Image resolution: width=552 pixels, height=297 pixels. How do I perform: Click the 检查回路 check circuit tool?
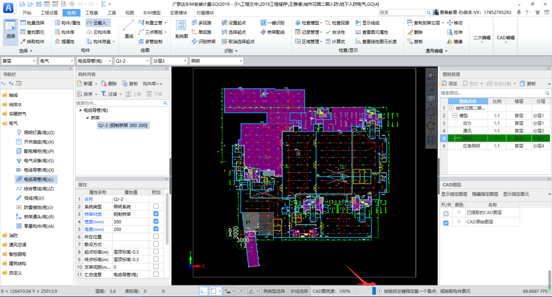click(x=337, y=23)
